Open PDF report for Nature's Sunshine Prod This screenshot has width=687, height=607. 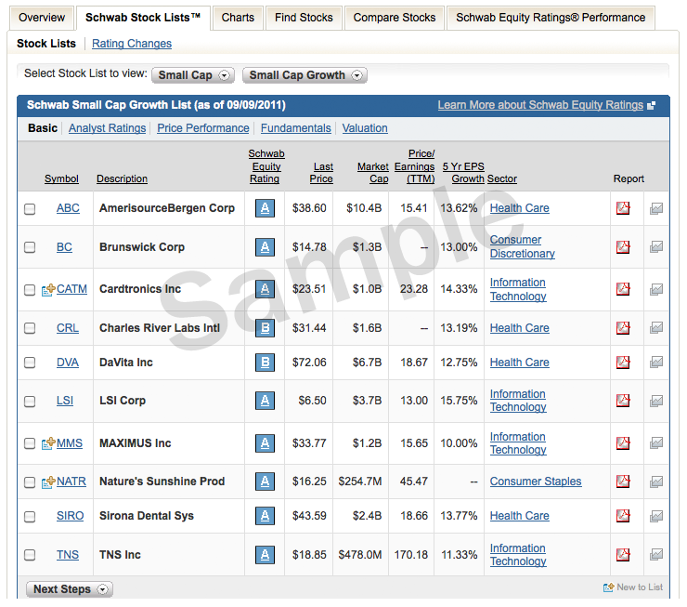coord(623,482)
